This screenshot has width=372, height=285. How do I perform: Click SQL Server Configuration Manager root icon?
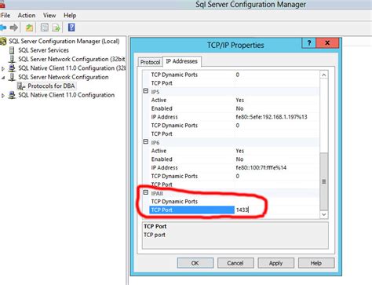click(x=3, y=42)
